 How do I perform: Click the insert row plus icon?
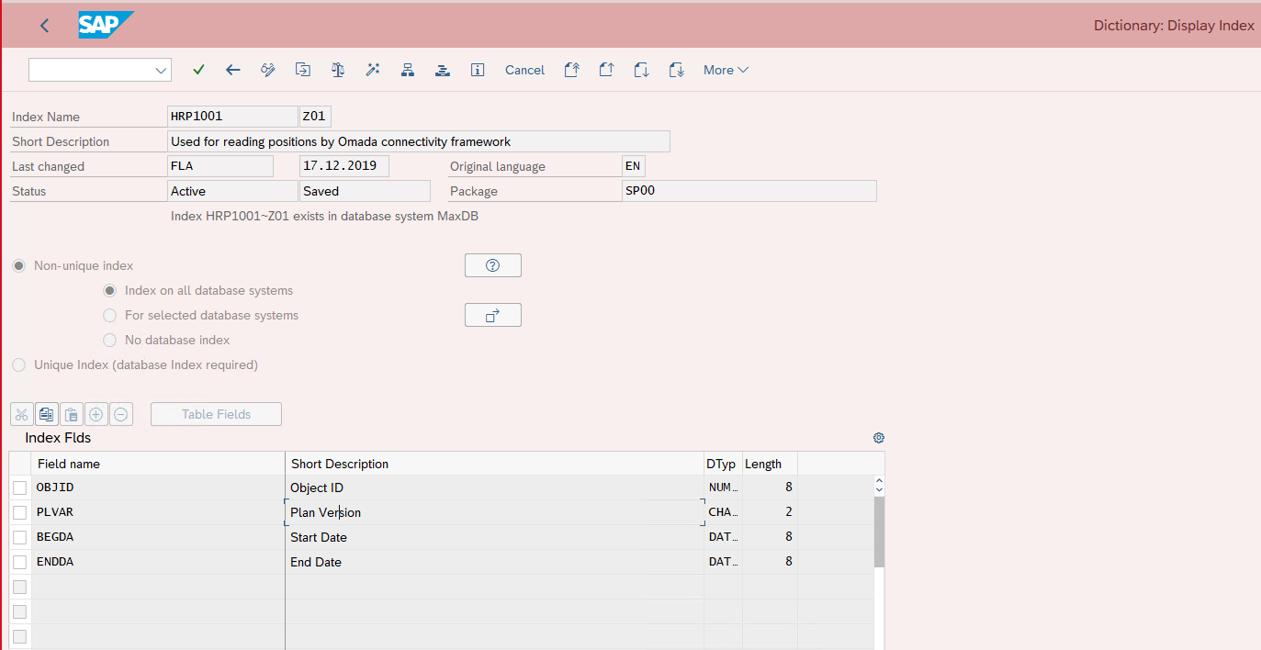[96, 414]
